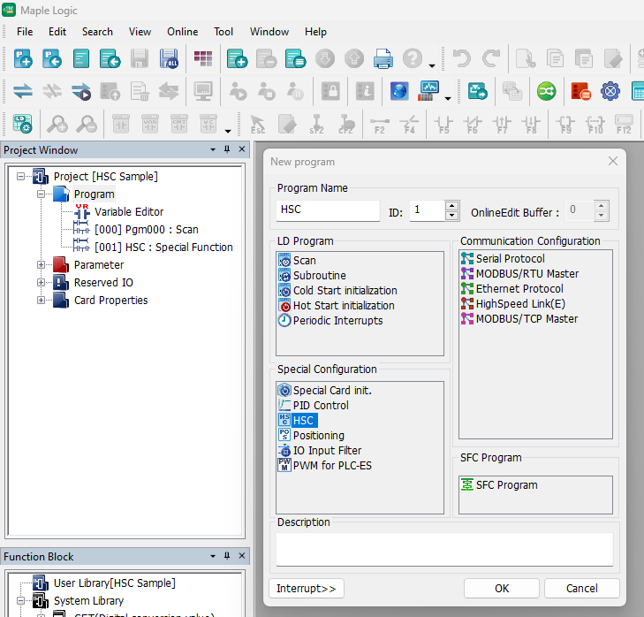Close the Function Block panel
The image size is (644, 617).
[242, 556]
